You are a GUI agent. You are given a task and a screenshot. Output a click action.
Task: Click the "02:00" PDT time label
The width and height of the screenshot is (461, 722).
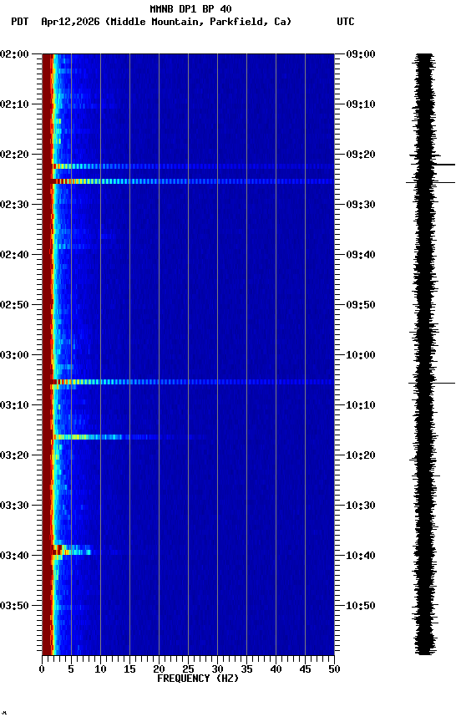[x=14, y=53]
